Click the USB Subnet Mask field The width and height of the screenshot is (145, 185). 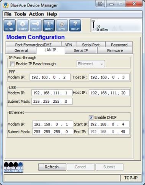pos(52,102)
